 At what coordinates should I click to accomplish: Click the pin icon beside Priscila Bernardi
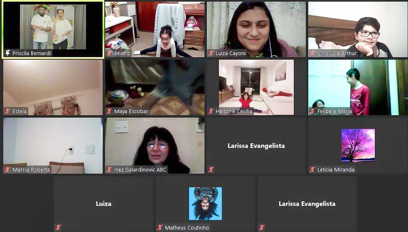pyautogui.click(x=8, y=53)
